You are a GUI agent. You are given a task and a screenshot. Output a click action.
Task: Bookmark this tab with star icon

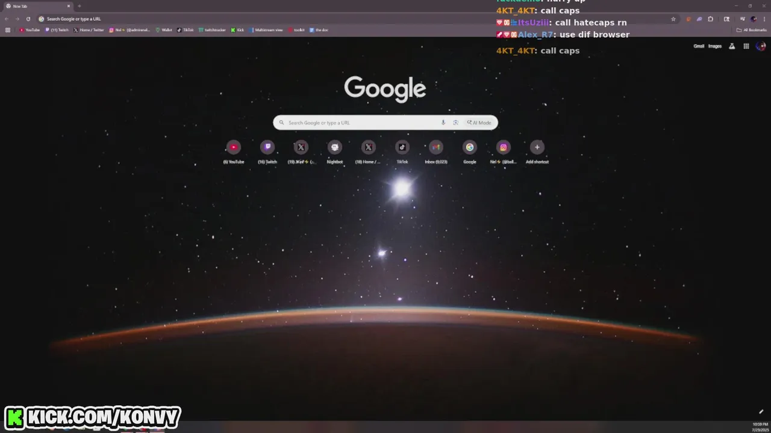673,19
